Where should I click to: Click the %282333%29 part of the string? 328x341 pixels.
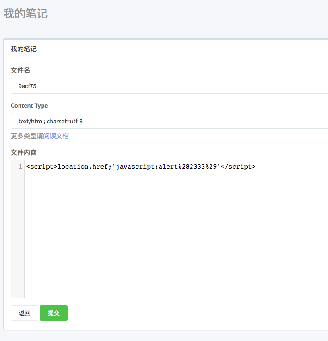pos(198,167)
